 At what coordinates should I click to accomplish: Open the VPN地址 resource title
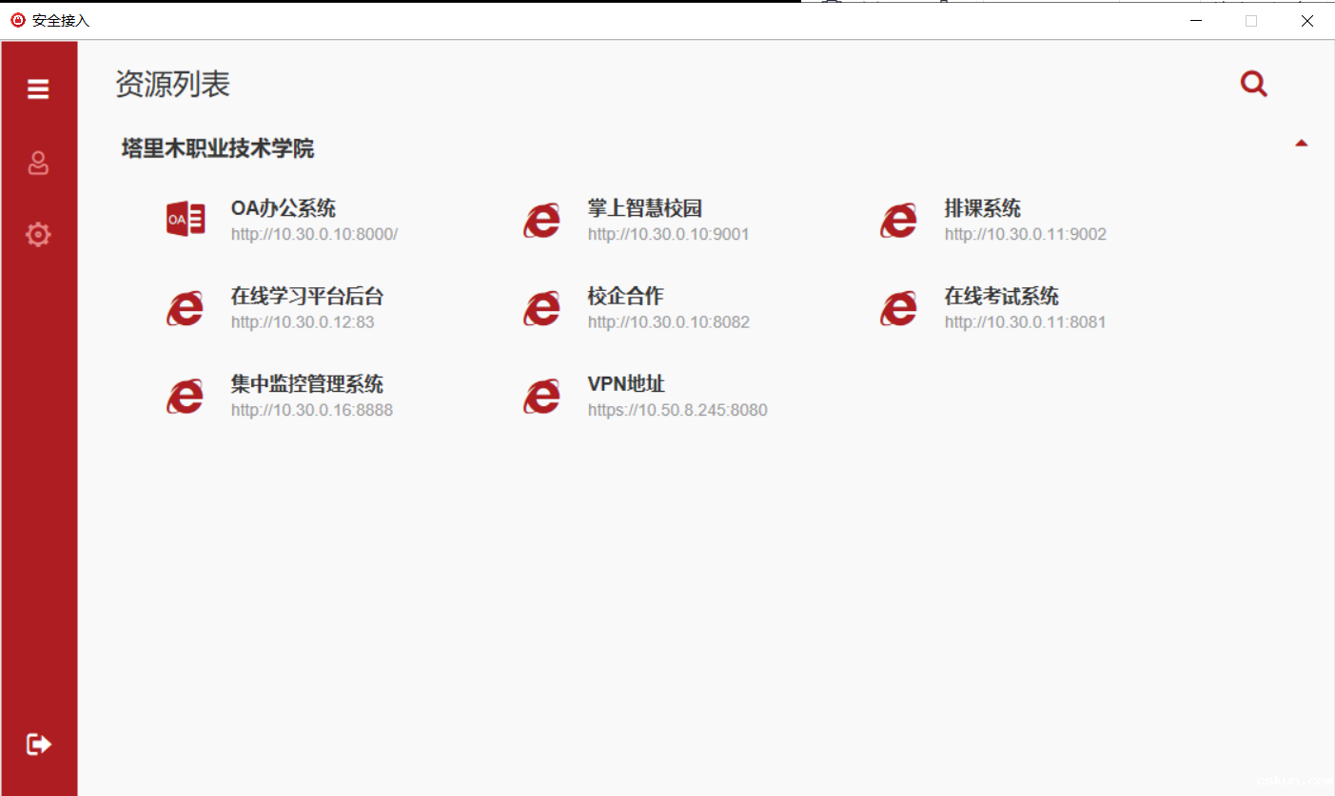pyautogui.click(x=626, y=385)
